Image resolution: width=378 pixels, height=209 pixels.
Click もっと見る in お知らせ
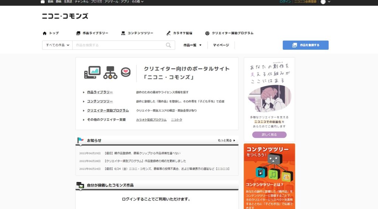point(226,140)
